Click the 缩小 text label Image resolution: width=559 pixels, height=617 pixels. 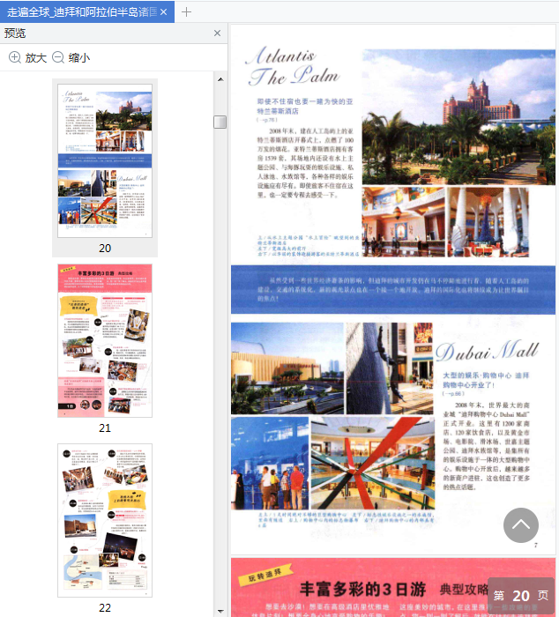[x=79, y=58]
